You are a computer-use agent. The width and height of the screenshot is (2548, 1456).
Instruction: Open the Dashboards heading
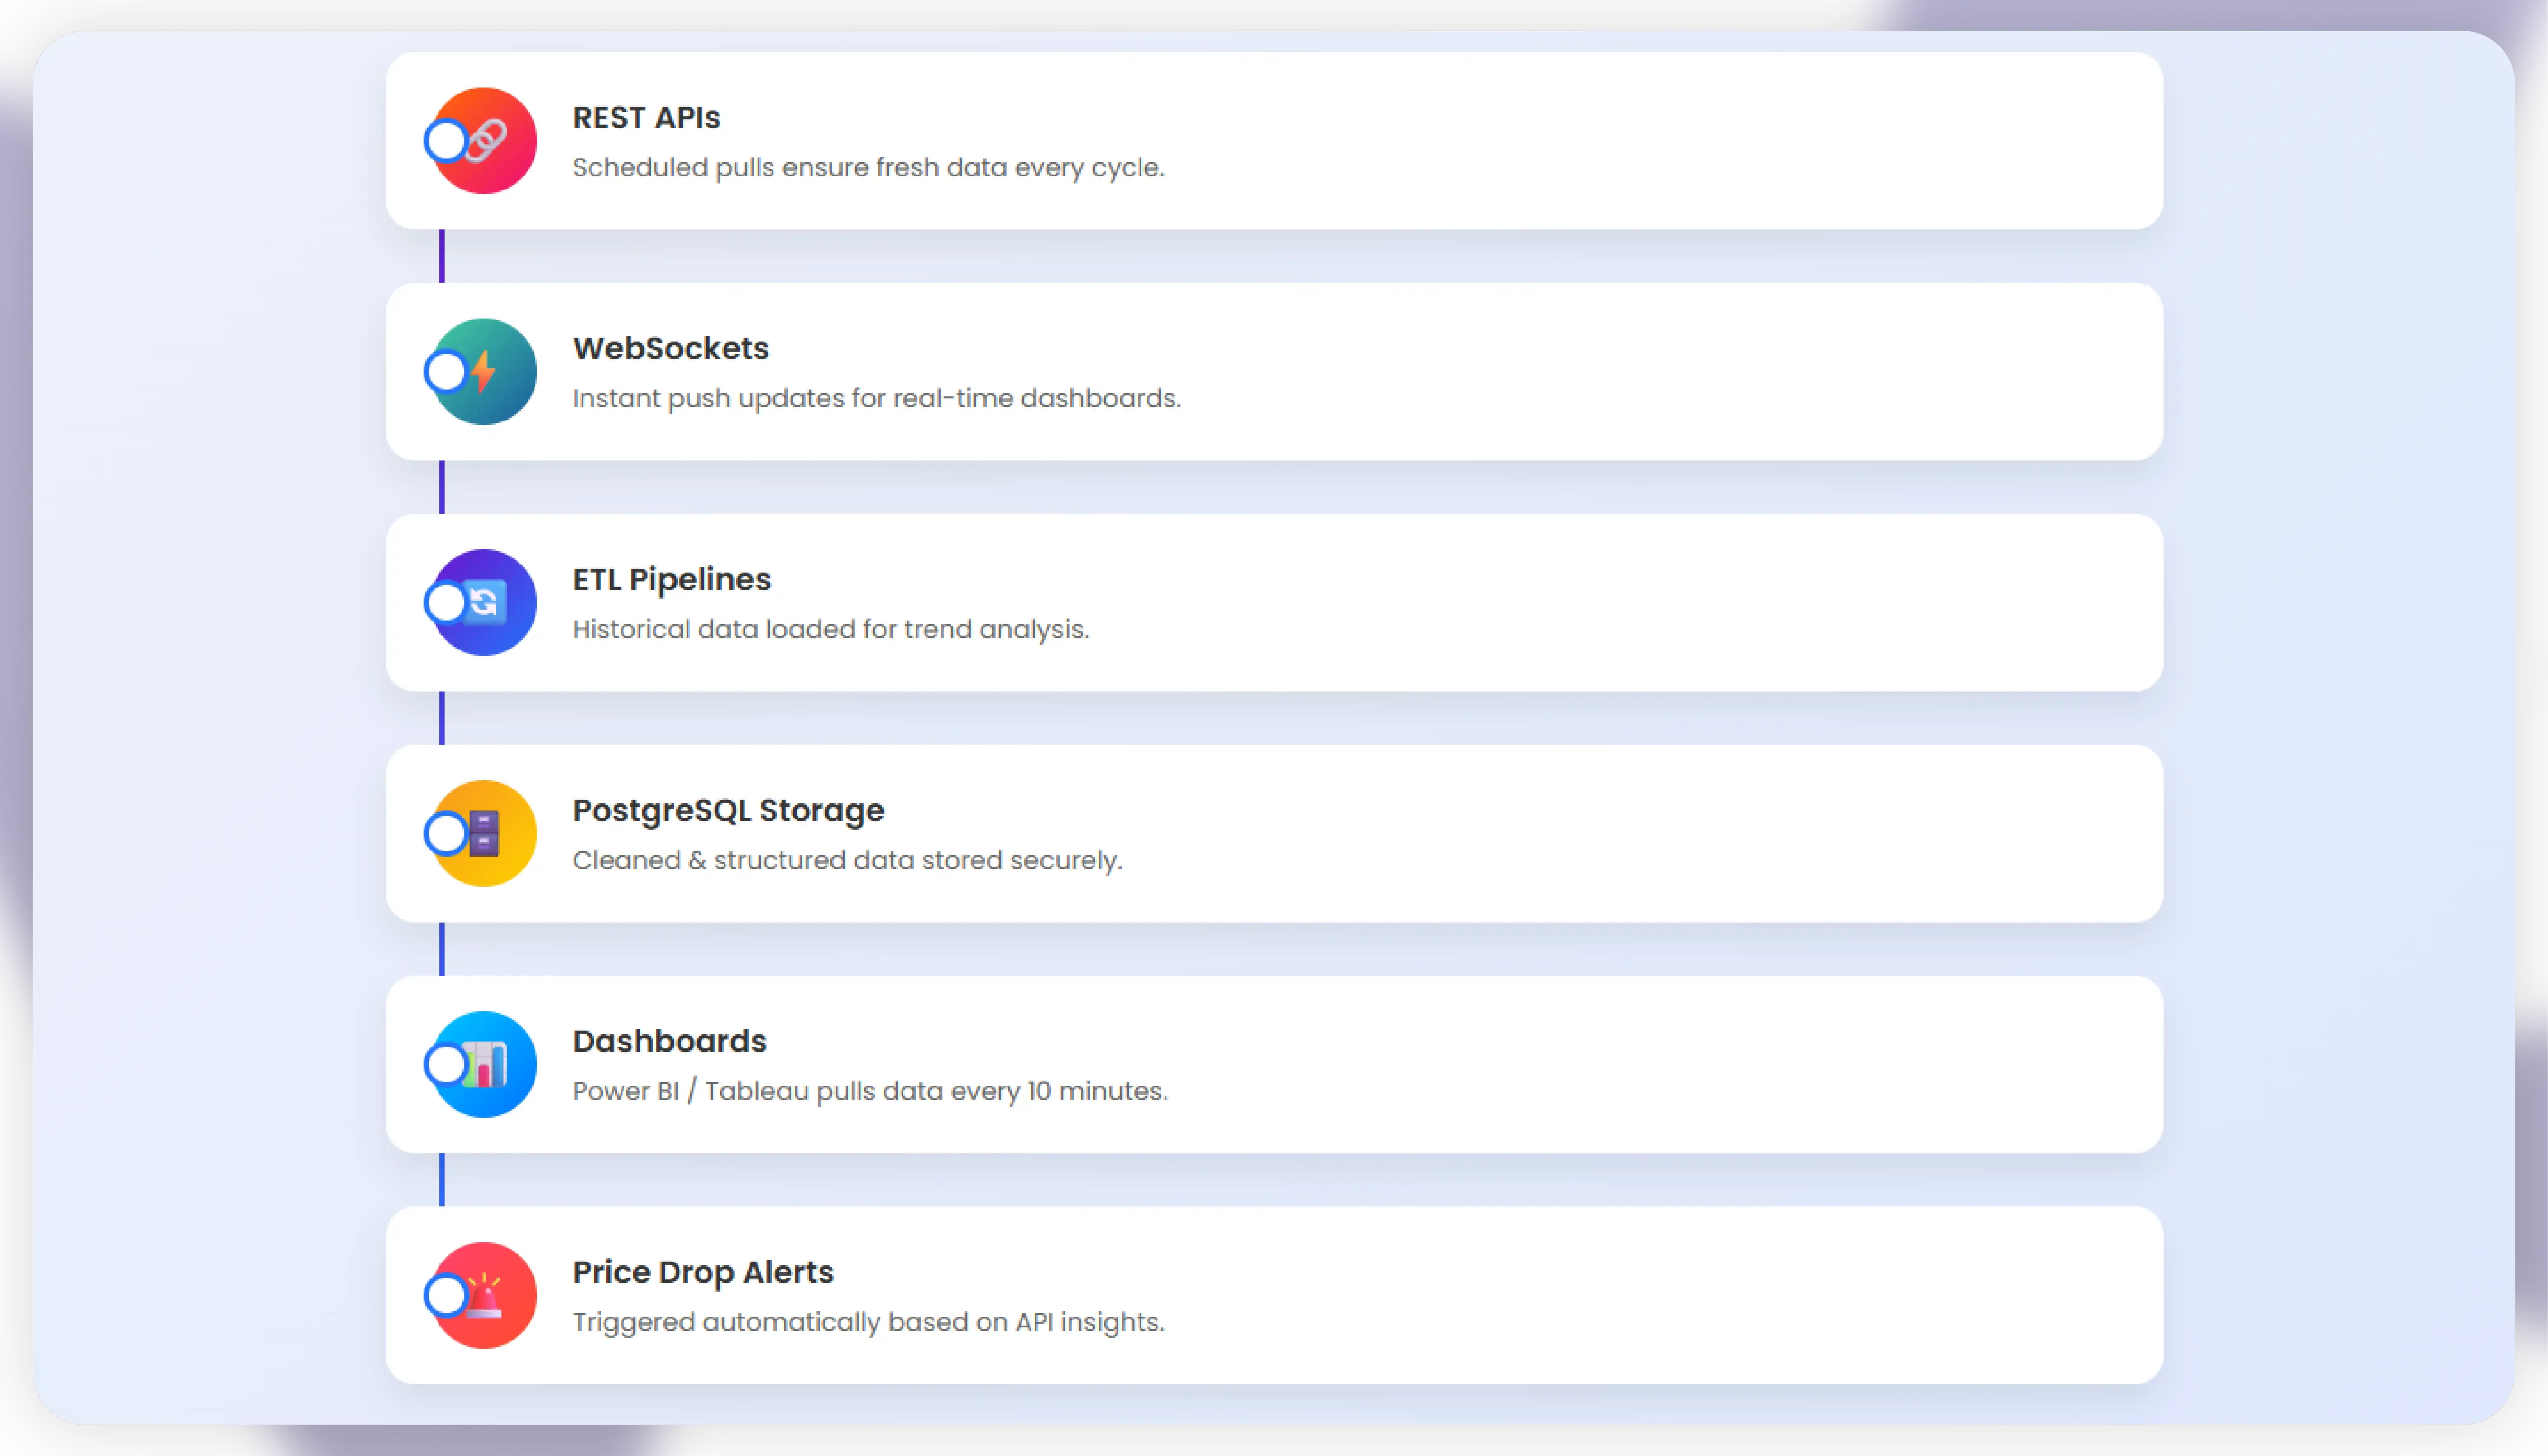click(x=669, y=1042)
